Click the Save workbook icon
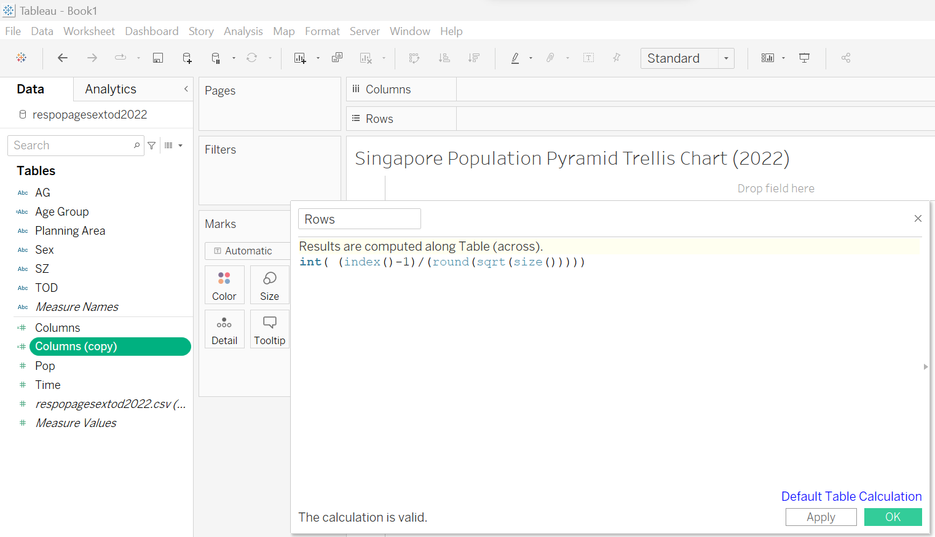Image resolution: width=935 pixels, height=537 pixels. click(158, 58)
